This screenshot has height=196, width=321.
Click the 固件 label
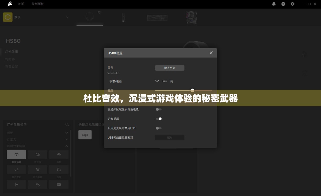pos(110,68)
